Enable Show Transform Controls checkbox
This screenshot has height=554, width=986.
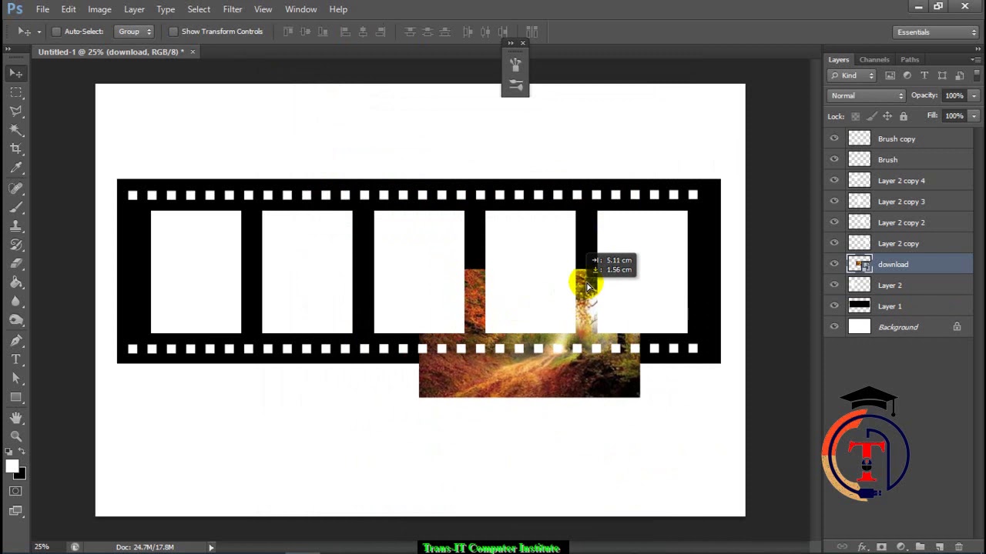pos(173,32)
